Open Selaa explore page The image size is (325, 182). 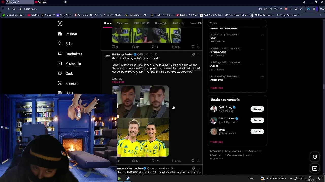point(66,44)
